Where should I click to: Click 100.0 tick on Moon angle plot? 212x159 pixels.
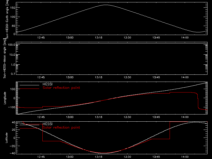tap(12, 45)
